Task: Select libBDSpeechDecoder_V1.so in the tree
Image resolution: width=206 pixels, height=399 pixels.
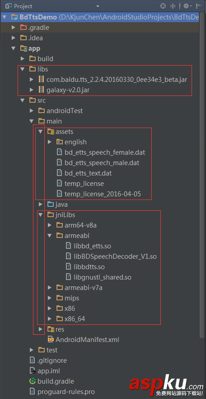Action: 115,256
